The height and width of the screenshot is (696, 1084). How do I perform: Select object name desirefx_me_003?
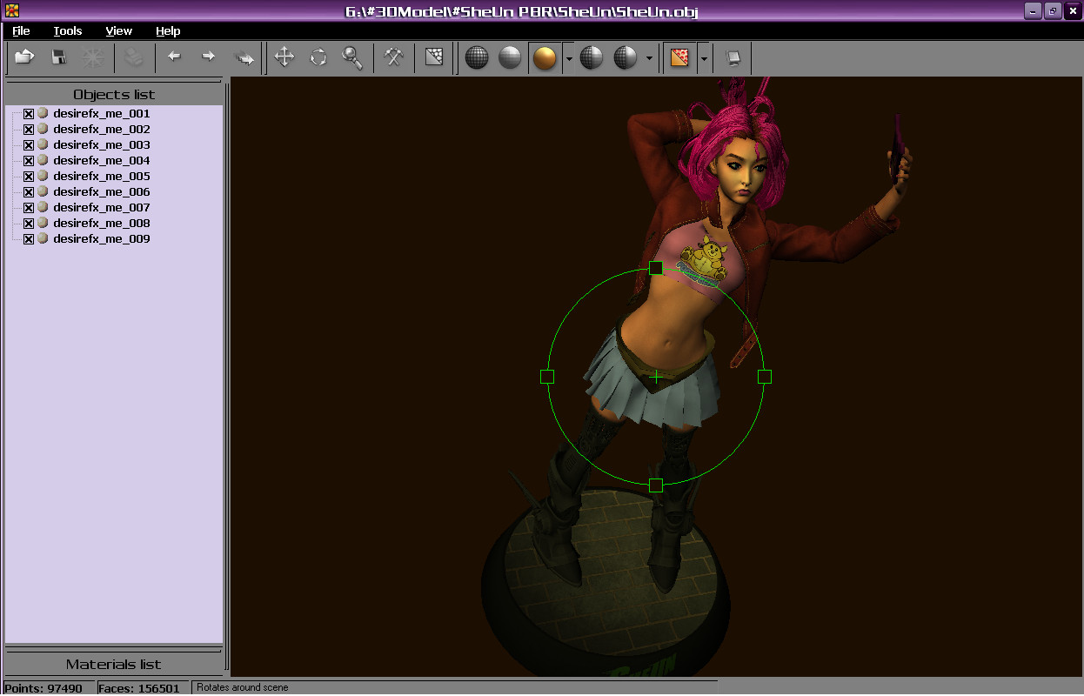102,144
